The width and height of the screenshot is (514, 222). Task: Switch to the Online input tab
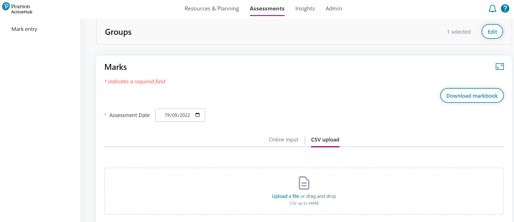click(x=283, y=140)
